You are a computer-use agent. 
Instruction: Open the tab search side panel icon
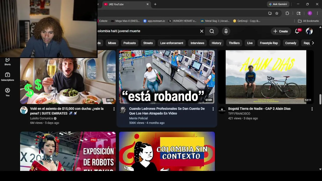299,13
